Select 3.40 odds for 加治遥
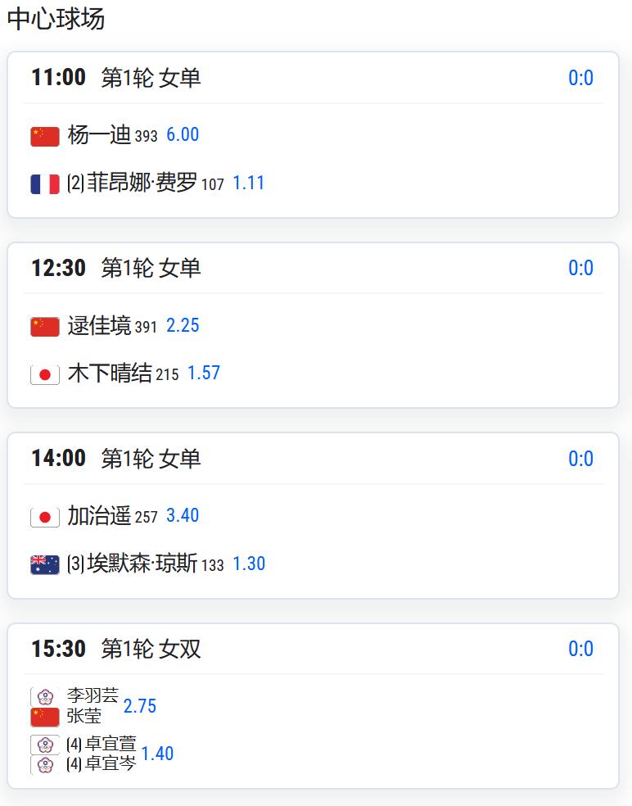The image size is (632, 806). (183, 515)
